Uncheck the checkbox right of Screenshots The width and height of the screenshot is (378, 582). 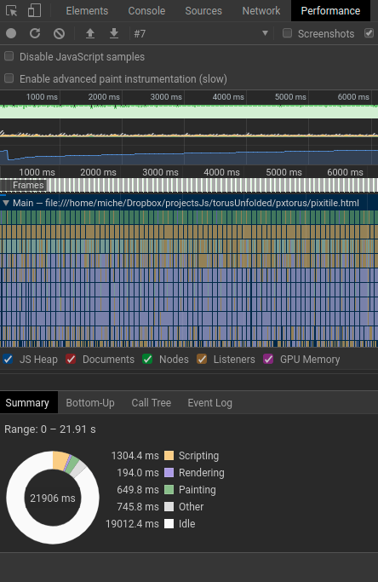point(369,33)
